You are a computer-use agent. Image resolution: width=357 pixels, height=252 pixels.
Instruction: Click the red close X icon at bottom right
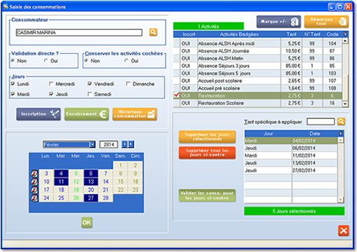pos(343,231)
